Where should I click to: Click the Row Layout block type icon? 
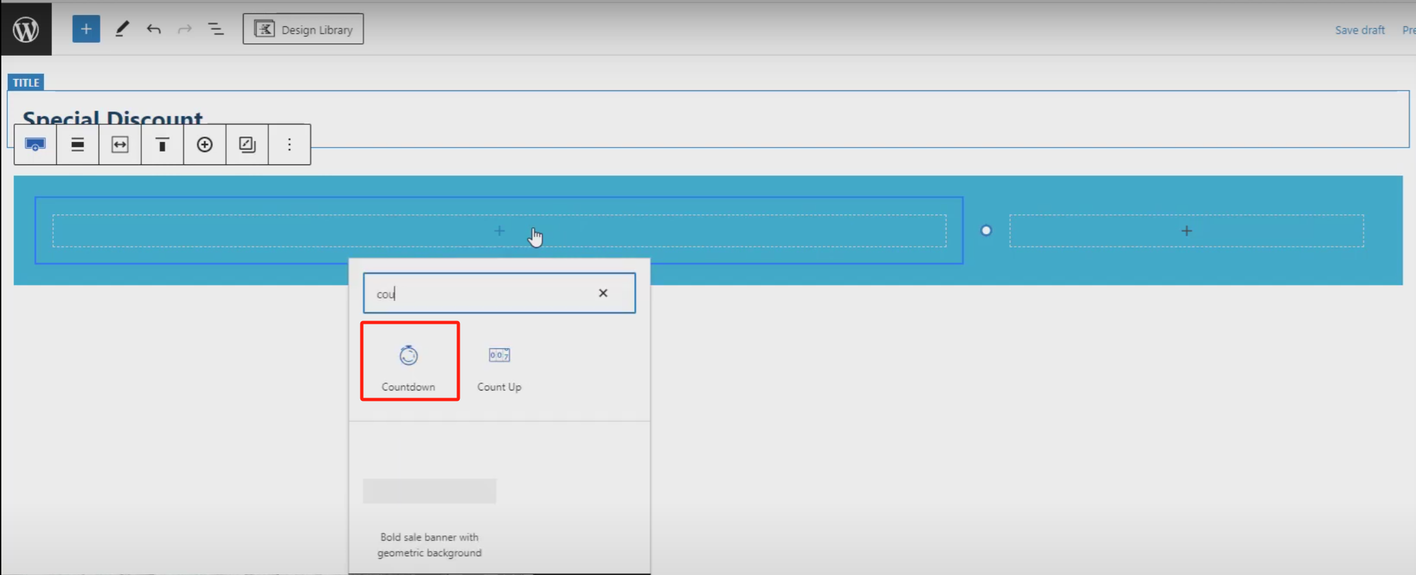click(x=35, y=144)
